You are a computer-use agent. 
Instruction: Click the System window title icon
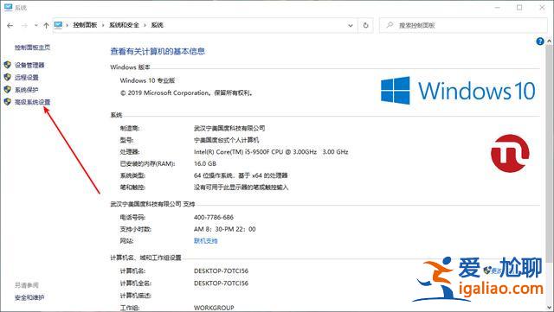point(8,7)
